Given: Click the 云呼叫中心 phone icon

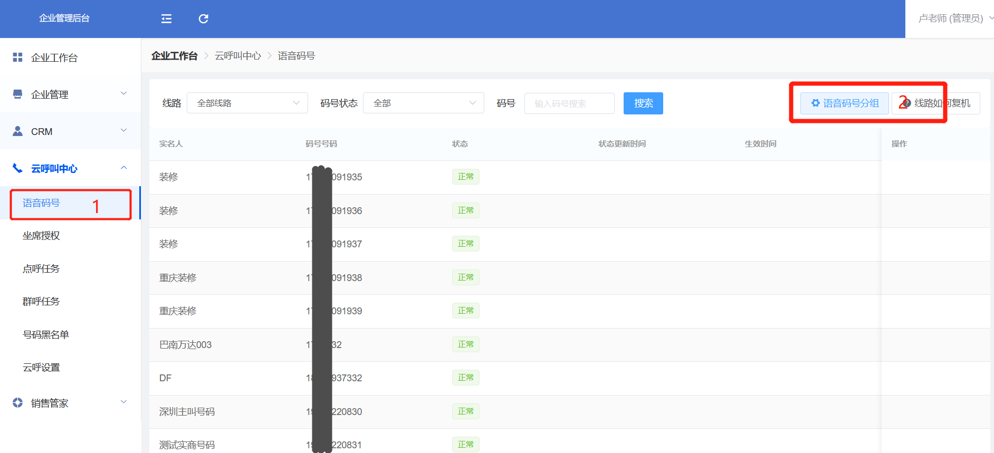Looking at the screenshot, I should [17, 168].
